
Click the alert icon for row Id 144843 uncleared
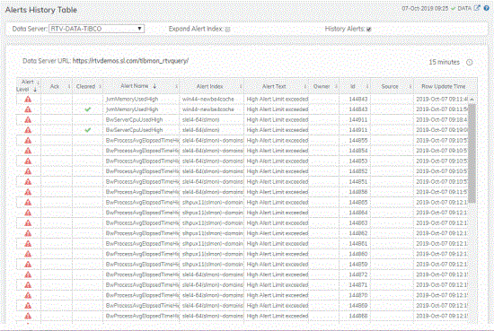28,100
